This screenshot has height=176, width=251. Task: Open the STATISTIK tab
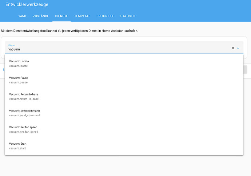coord(128,16)
